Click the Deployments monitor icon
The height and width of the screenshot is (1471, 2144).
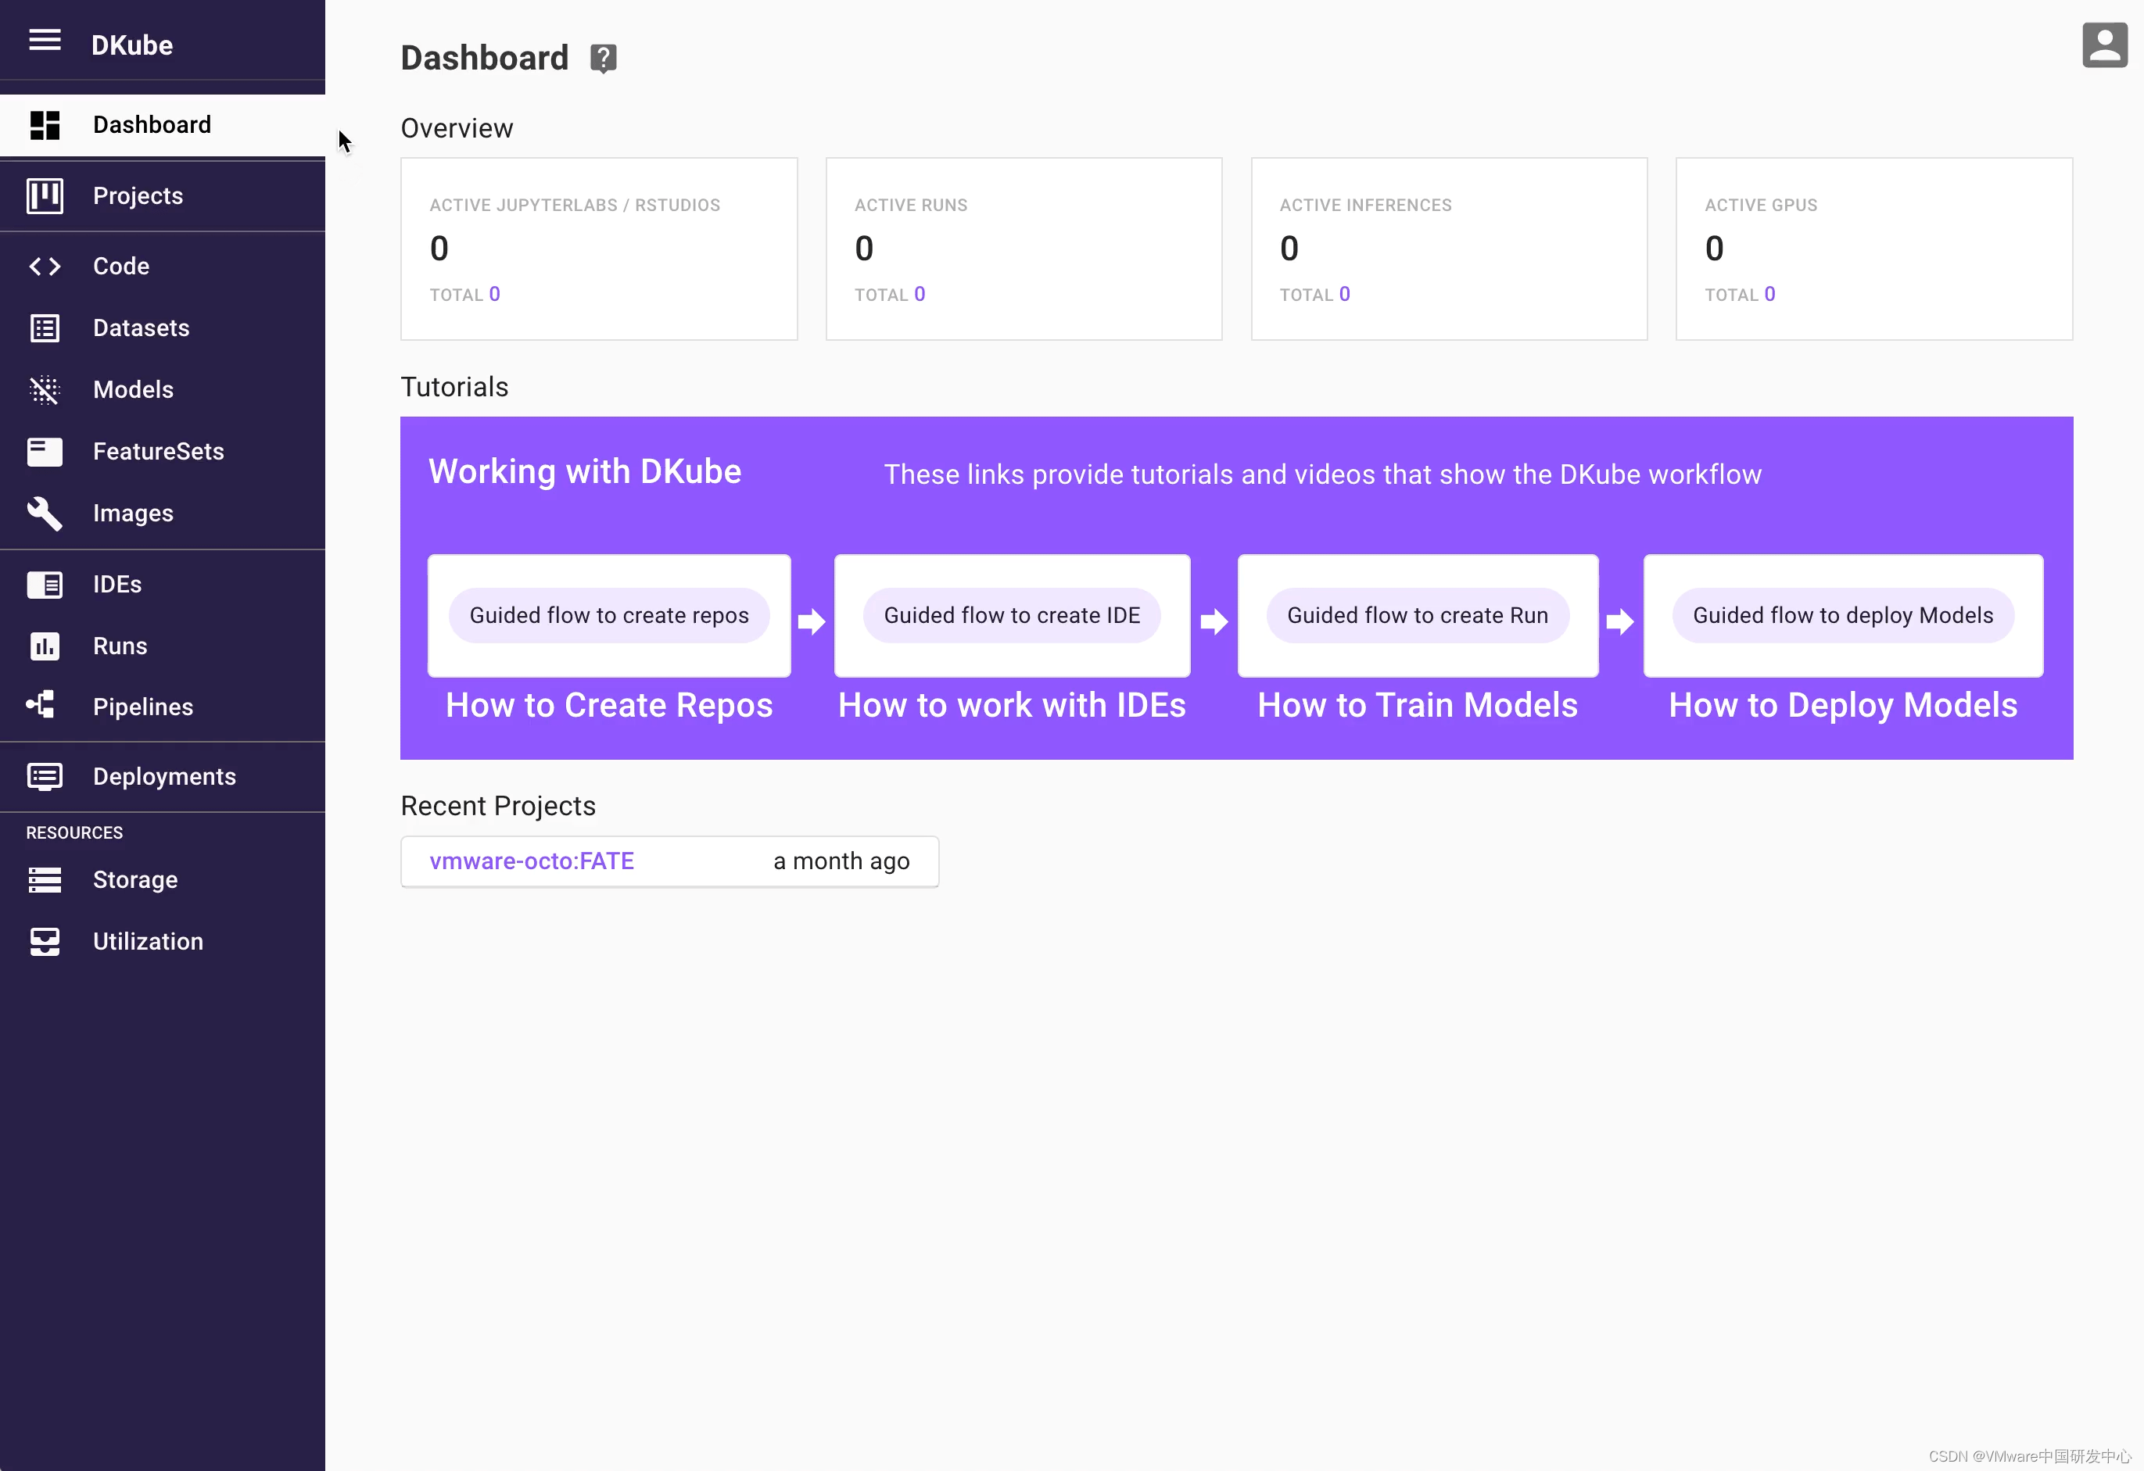[x=45, y=777]
